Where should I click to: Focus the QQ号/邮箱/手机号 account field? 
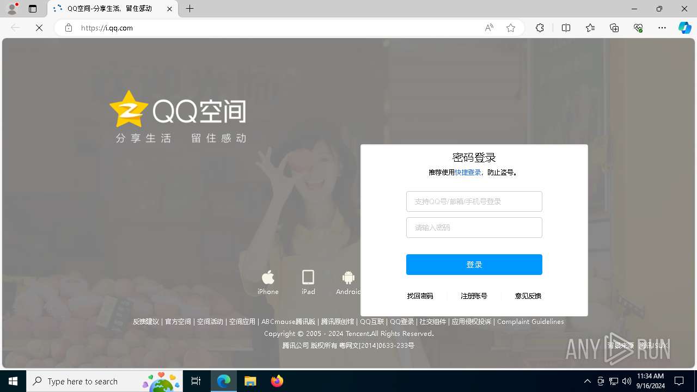pyautogui.click(x=474, y=201)
